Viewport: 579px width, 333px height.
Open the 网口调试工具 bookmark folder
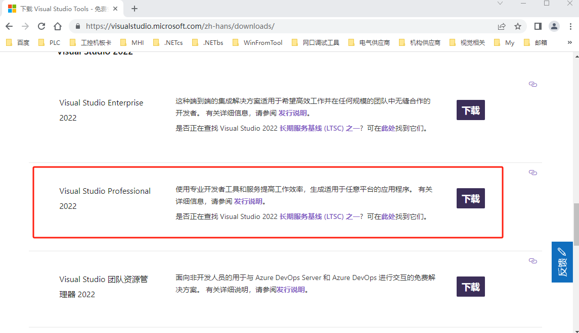(316, 43)
